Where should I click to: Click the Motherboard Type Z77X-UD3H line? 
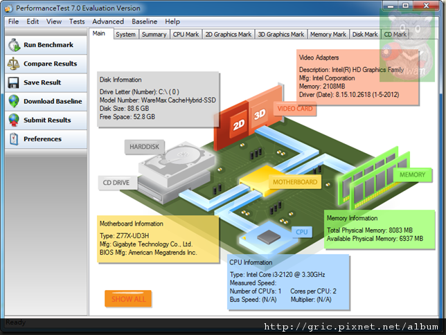click(x=124, y=236)
